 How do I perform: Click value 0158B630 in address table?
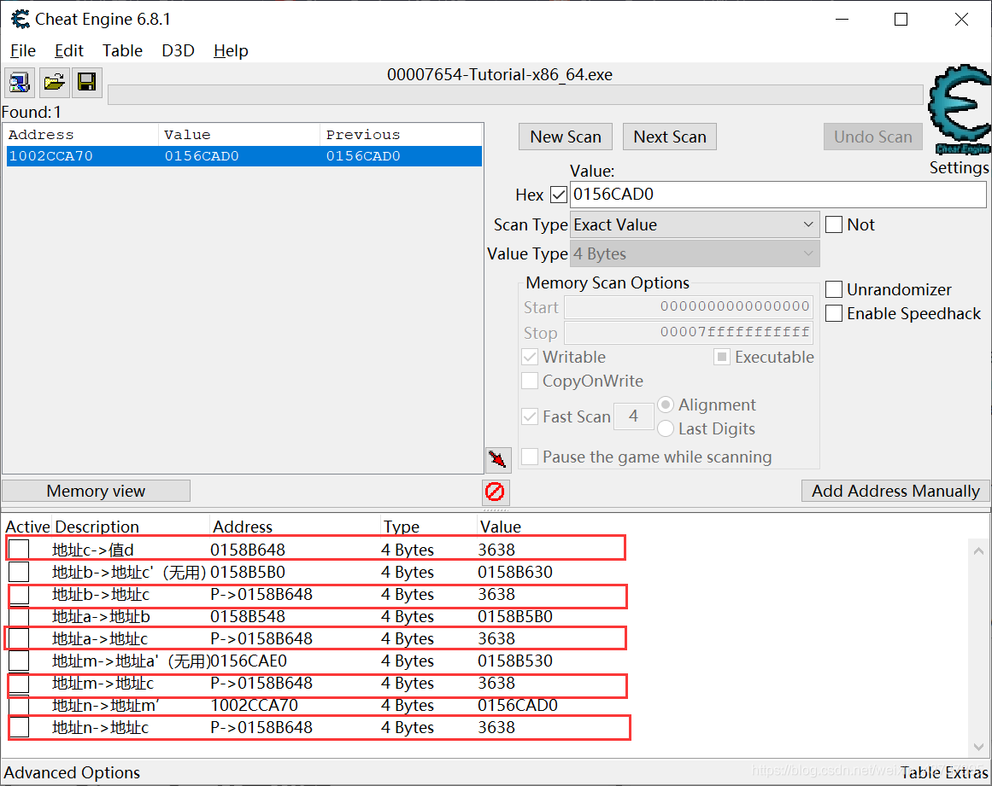point(515,572)
